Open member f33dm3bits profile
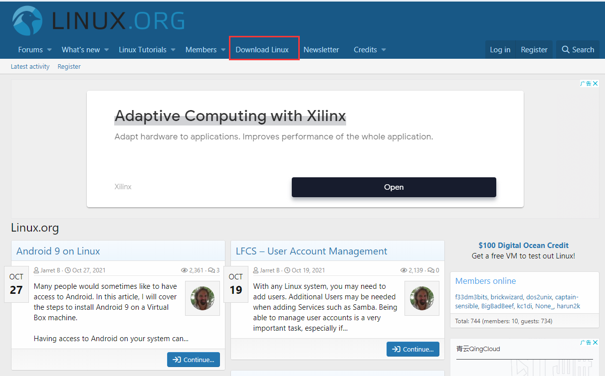 [471, 297]
